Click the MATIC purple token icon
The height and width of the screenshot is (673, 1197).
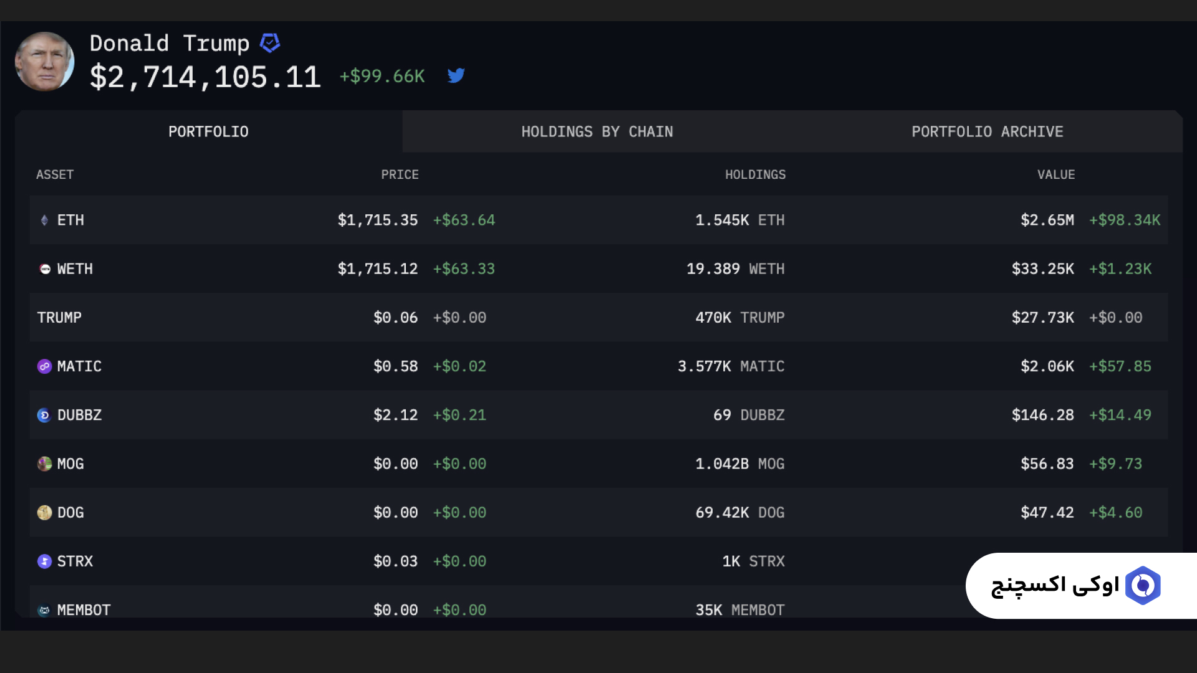pyautogui.click(x=44, y=366)
